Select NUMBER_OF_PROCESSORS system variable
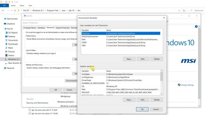 coord(121,83)
